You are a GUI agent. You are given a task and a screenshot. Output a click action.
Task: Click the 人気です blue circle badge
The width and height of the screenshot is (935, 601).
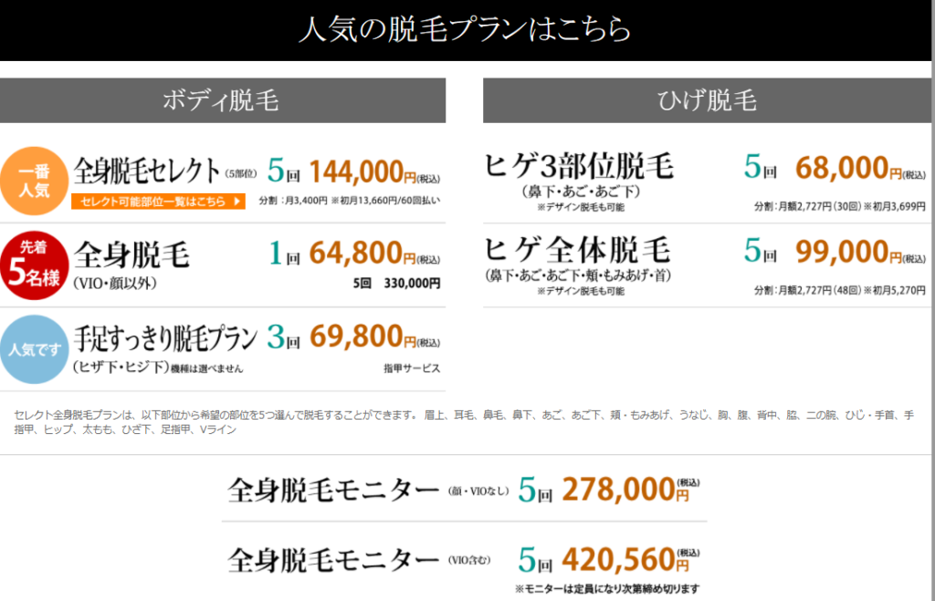(34, 349)
